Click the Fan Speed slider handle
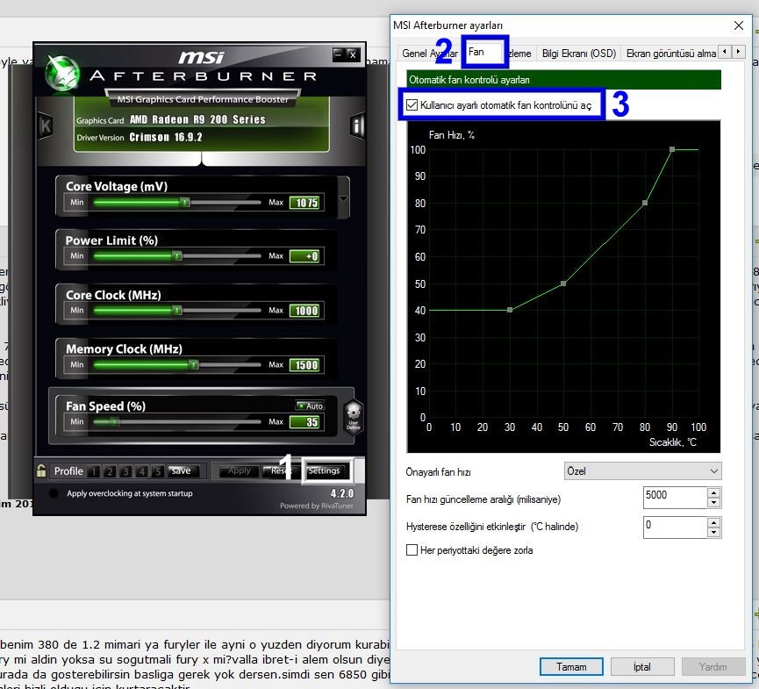Image resolution: width=759 pixels, height=689 pixels. click(x=115, y=421)
